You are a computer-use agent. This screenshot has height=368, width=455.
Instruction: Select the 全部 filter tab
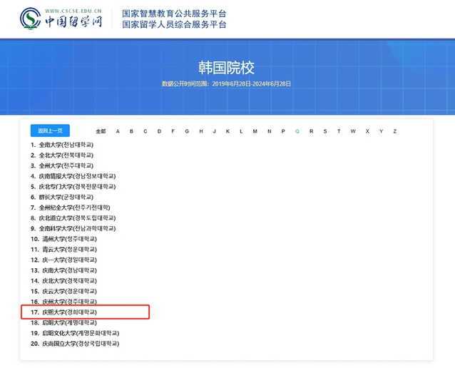[101, 131]
